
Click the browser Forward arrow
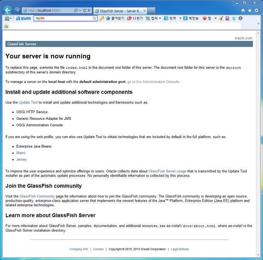point(17,10)
